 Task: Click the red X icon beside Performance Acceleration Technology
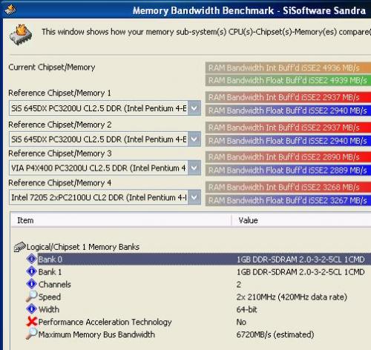click(32, 322)
